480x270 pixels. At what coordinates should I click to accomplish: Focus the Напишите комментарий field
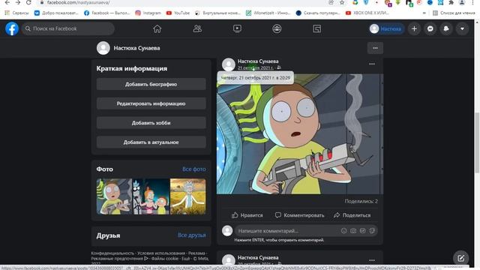[288, 231]
